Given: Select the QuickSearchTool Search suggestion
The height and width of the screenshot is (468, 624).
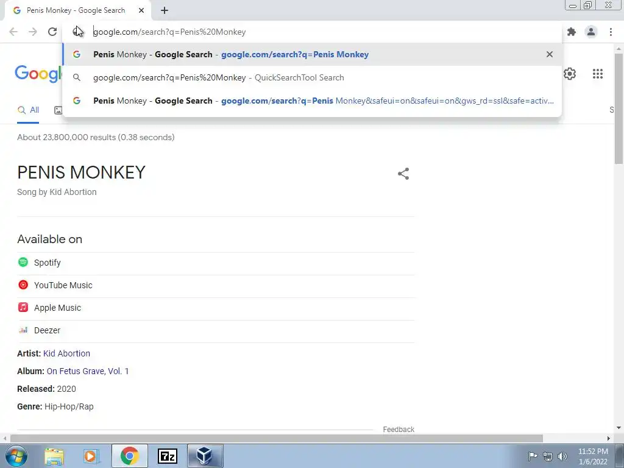Looking at the screenshot, I should pos(312,77).
